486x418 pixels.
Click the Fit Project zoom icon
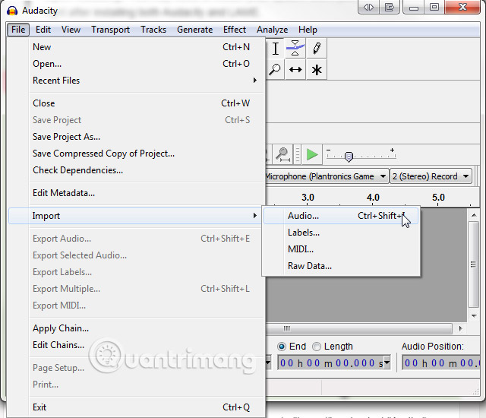[282, 154]
